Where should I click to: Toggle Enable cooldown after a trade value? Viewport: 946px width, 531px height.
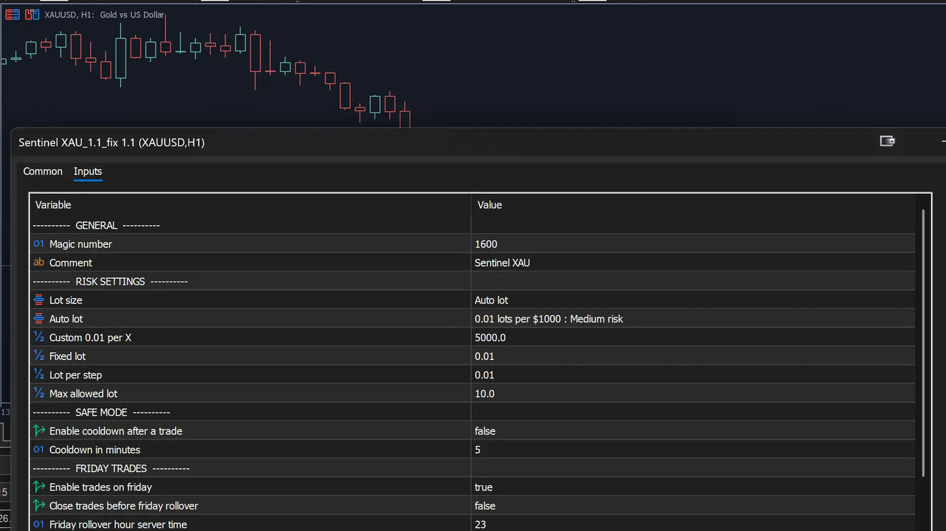point(693,431)
